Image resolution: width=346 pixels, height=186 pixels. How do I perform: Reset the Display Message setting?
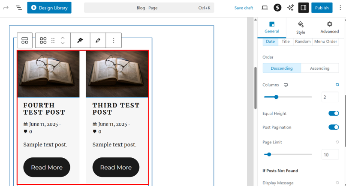coord(337,183)
